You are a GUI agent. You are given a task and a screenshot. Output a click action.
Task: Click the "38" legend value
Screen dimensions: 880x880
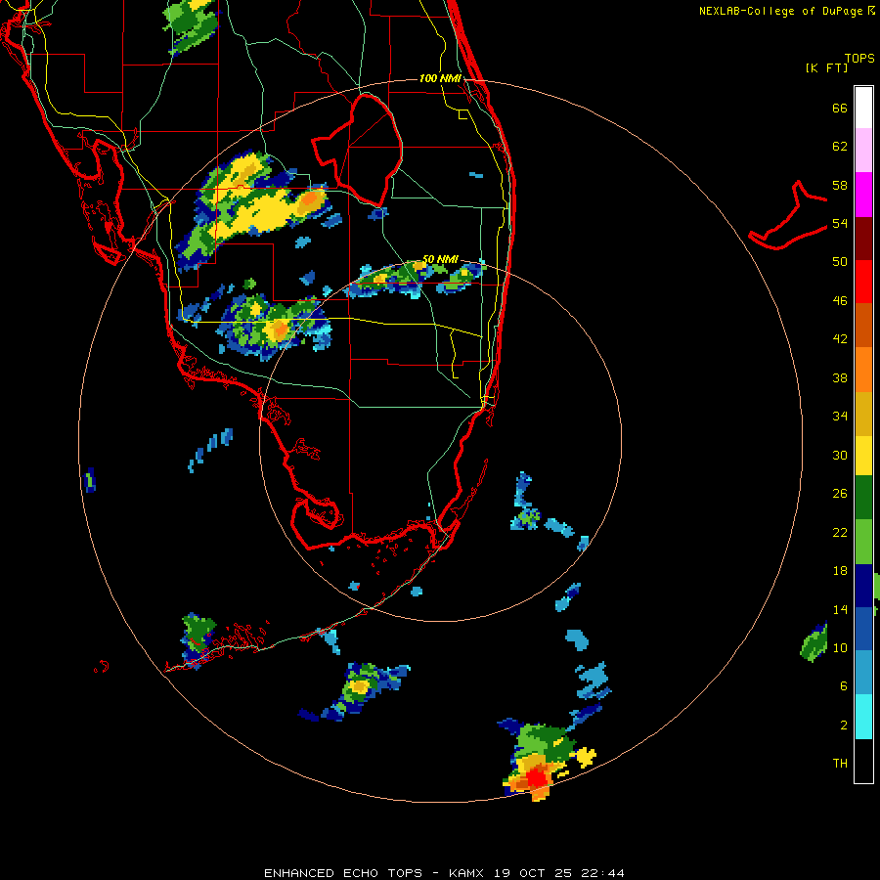click(840, 377)
